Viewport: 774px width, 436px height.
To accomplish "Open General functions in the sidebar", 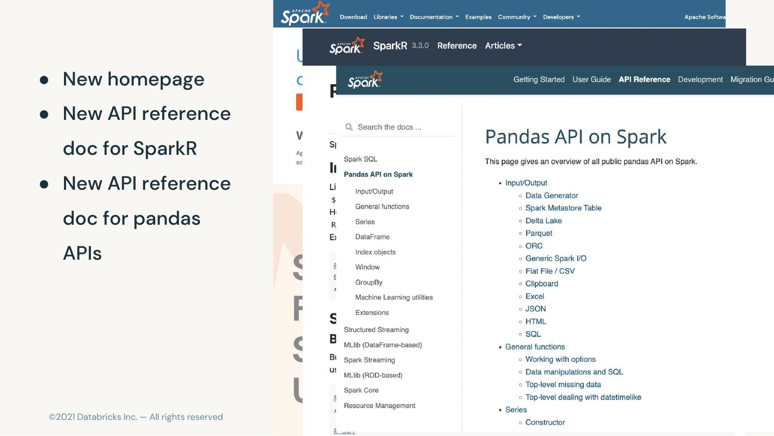I will click(382, 206).
